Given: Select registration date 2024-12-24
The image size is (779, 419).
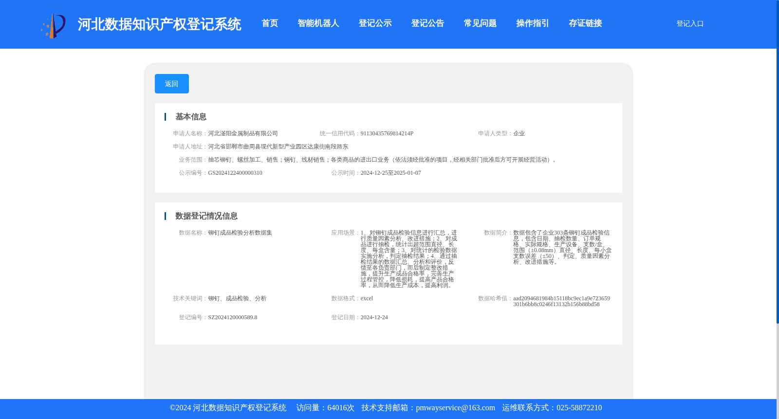Looking at the screenshot, I should [x=374, y=317].
